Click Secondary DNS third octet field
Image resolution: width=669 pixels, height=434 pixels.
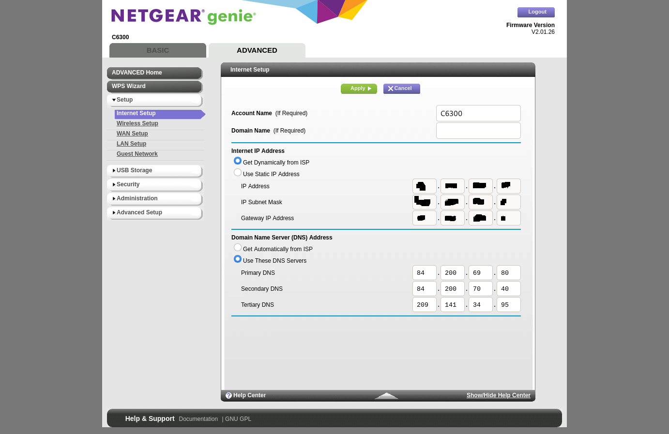tap(481, 289)
